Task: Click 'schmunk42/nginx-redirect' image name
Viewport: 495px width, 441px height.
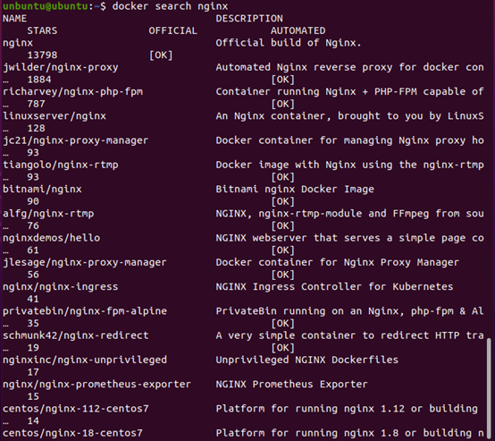Action: point(75,335)
